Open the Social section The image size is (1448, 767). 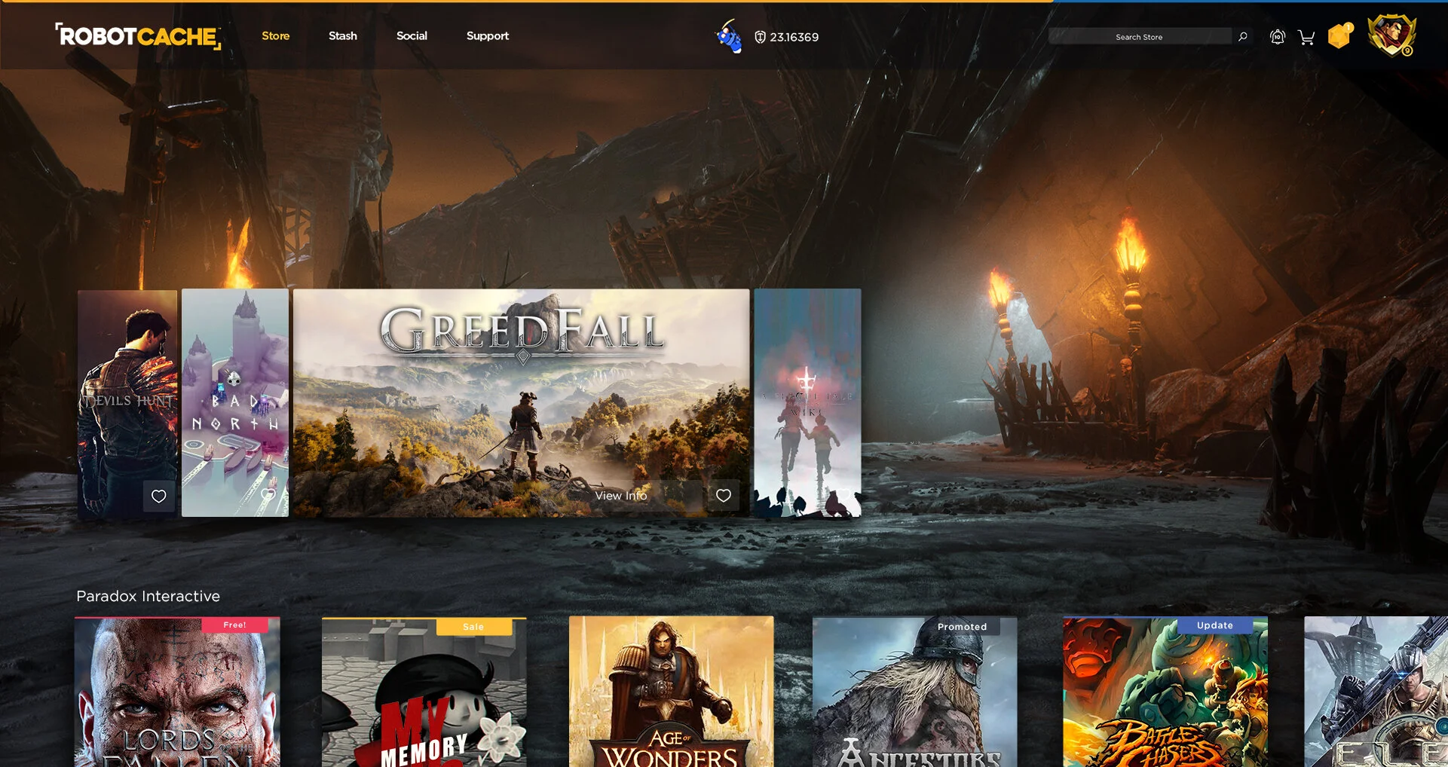[x=412, y=35]
